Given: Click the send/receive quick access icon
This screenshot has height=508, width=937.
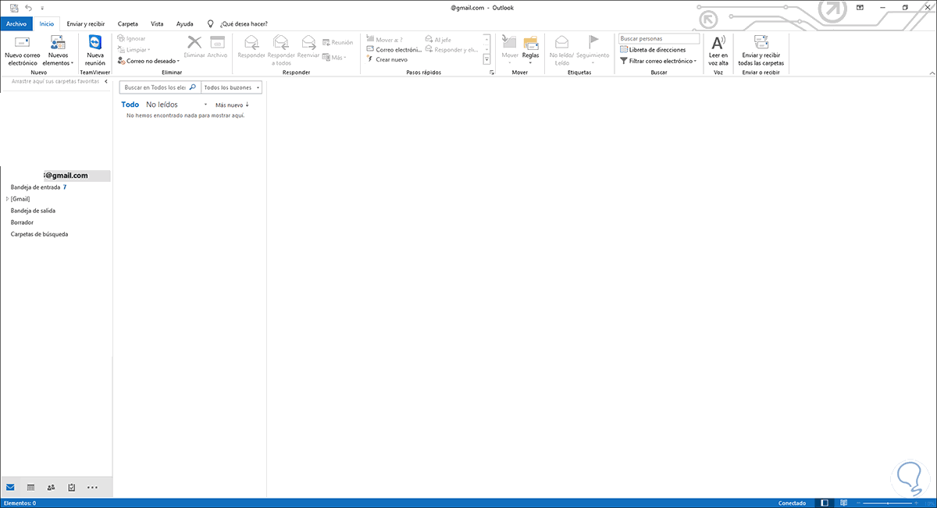Looking at the screenshot, I should tap(14, 7).
